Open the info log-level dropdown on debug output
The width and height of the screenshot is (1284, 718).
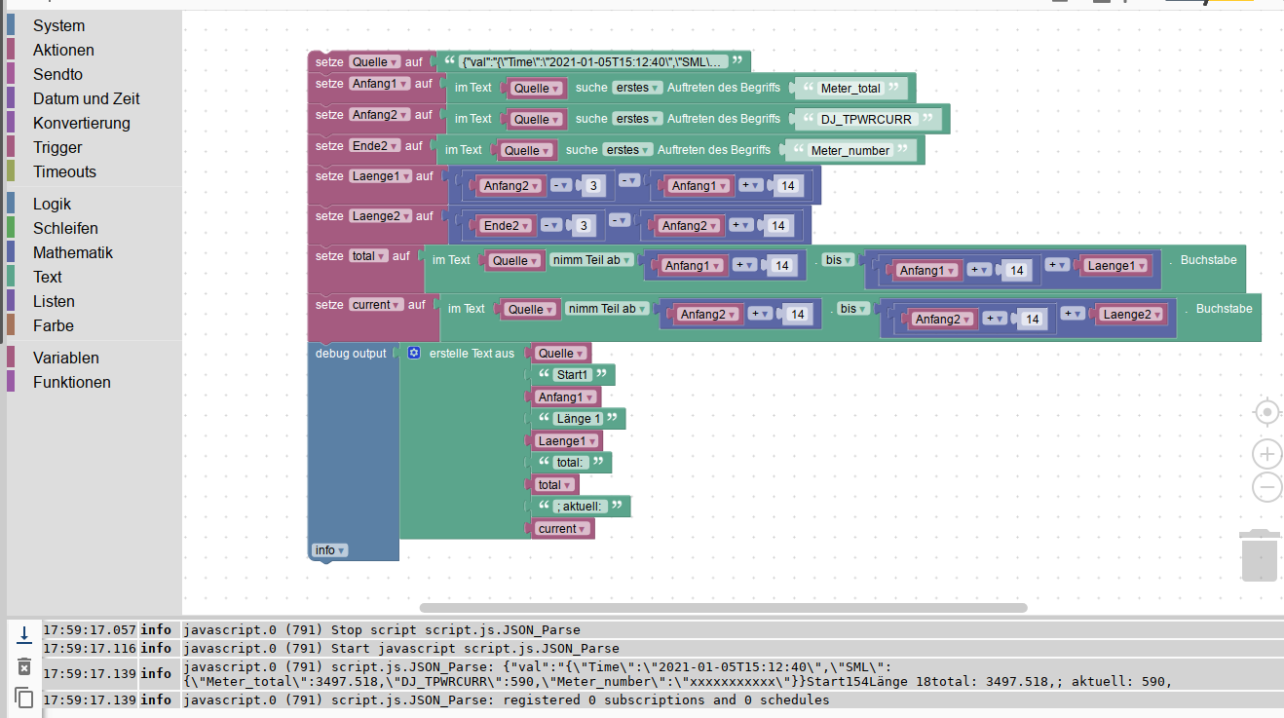click(330, 550)
